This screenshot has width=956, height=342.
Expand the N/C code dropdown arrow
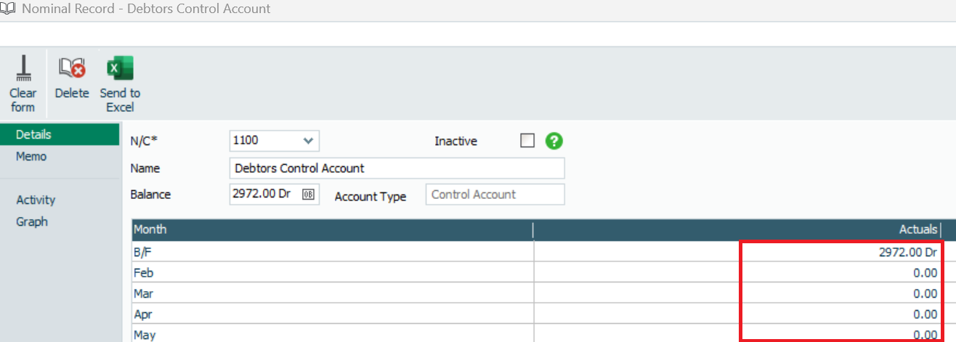(x=308, y=141)
